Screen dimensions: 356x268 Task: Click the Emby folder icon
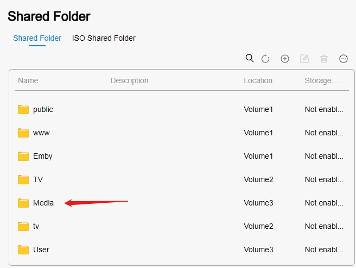coord(23,157)
